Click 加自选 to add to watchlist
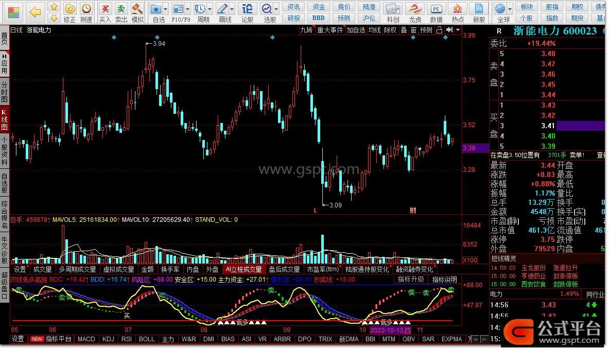This screenshot has height=349, width=609. coord(356,30)
